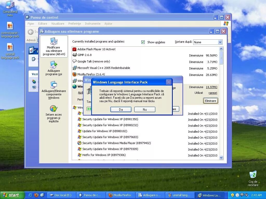The image size is (266, 199).
Task: Open Computerul meu desktop icon
Action: point(10,9)
